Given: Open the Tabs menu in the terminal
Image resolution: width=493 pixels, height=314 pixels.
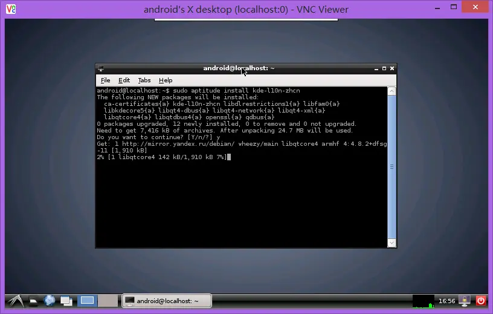Looking at the screenshot, I should [x=144, y=80].
